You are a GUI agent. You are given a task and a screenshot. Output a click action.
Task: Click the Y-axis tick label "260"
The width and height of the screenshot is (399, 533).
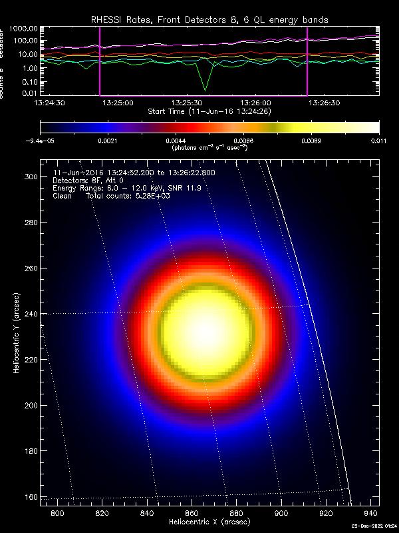(x=31, y=268)
